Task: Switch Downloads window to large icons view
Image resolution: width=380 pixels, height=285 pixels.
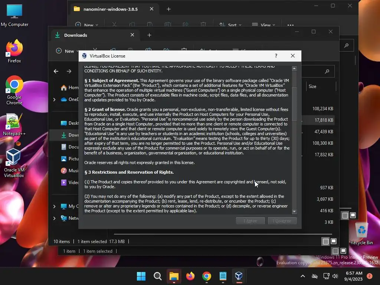Action: point(334,241)
